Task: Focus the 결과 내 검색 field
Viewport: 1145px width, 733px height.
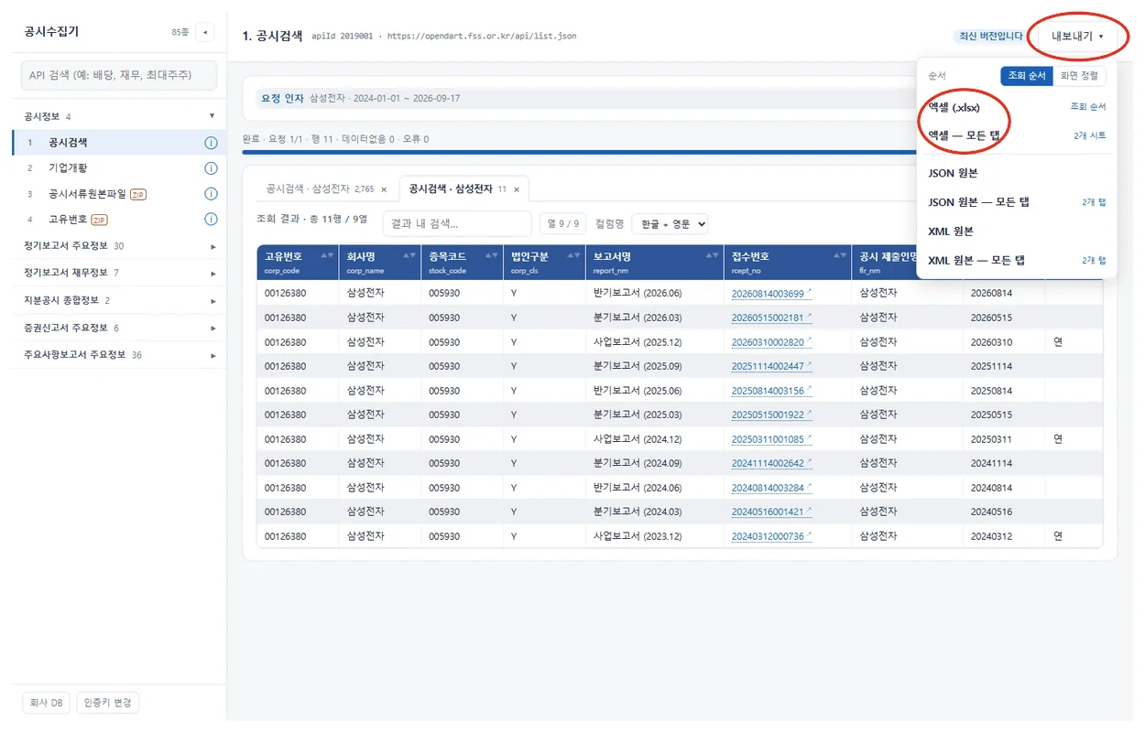Action: point(457,223)
